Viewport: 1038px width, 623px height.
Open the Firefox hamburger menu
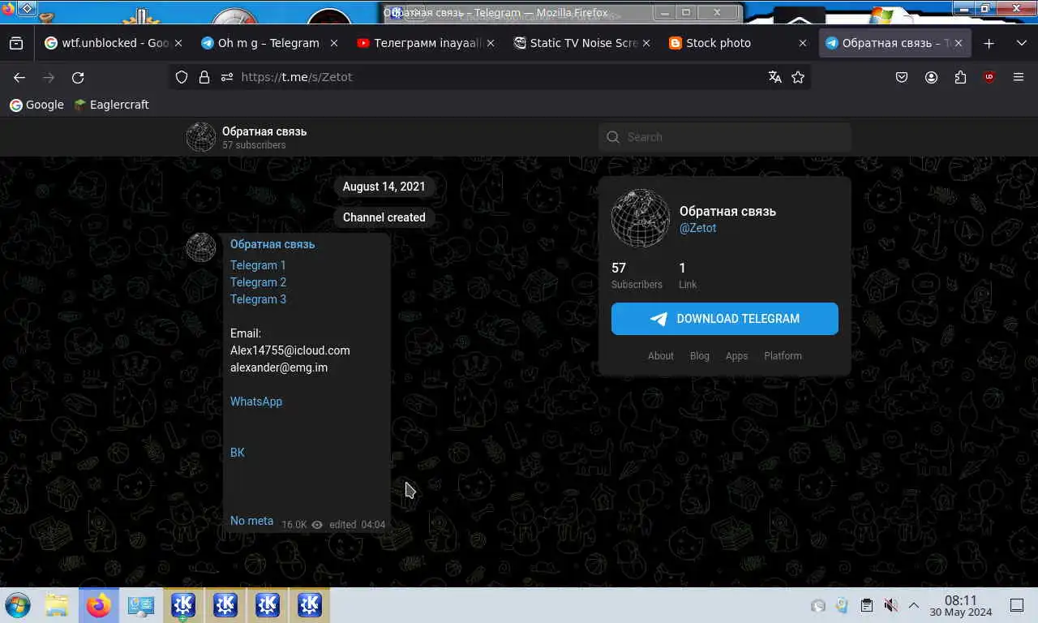click(1019, 77)
